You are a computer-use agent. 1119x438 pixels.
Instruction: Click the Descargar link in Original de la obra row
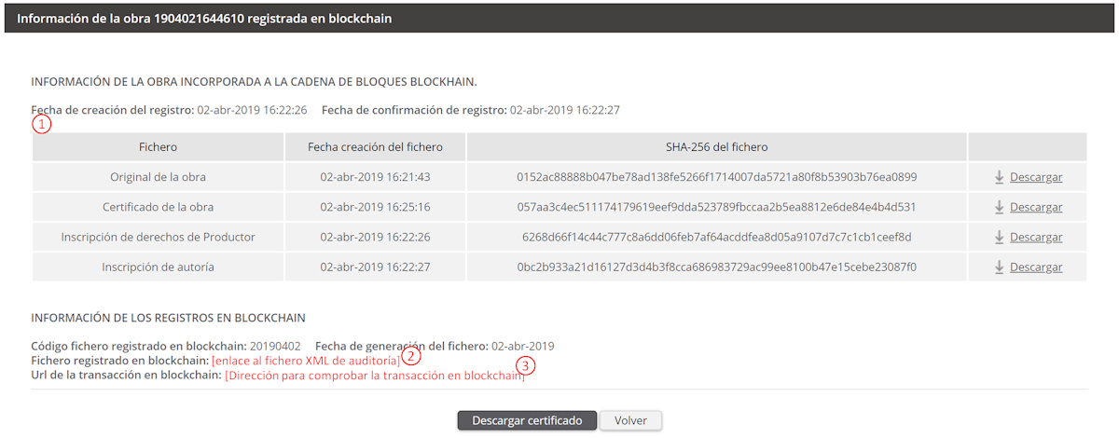click(x=1035, y=177)
